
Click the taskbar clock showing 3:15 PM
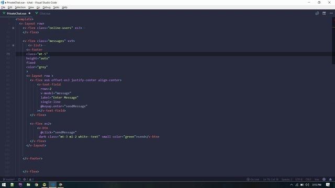click(317, 184)
